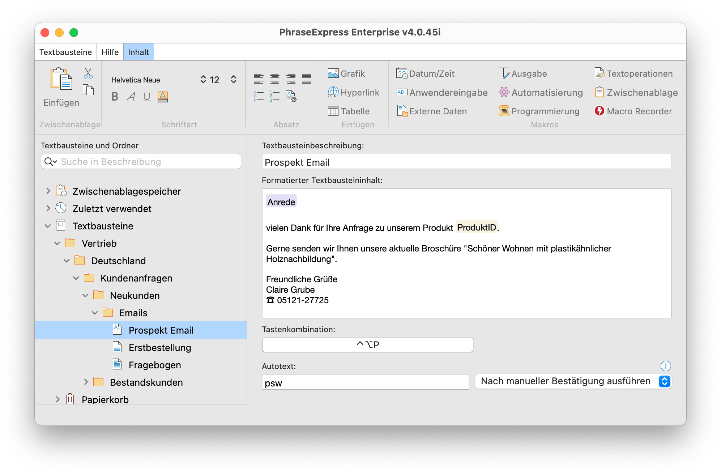
Task: Select the Inhalt tab
Action: 138,52
